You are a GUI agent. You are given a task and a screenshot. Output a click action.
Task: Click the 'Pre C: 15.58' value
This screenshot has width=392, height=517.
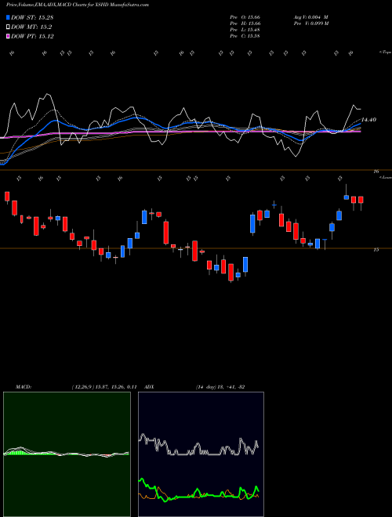click(x=245, y=36)
